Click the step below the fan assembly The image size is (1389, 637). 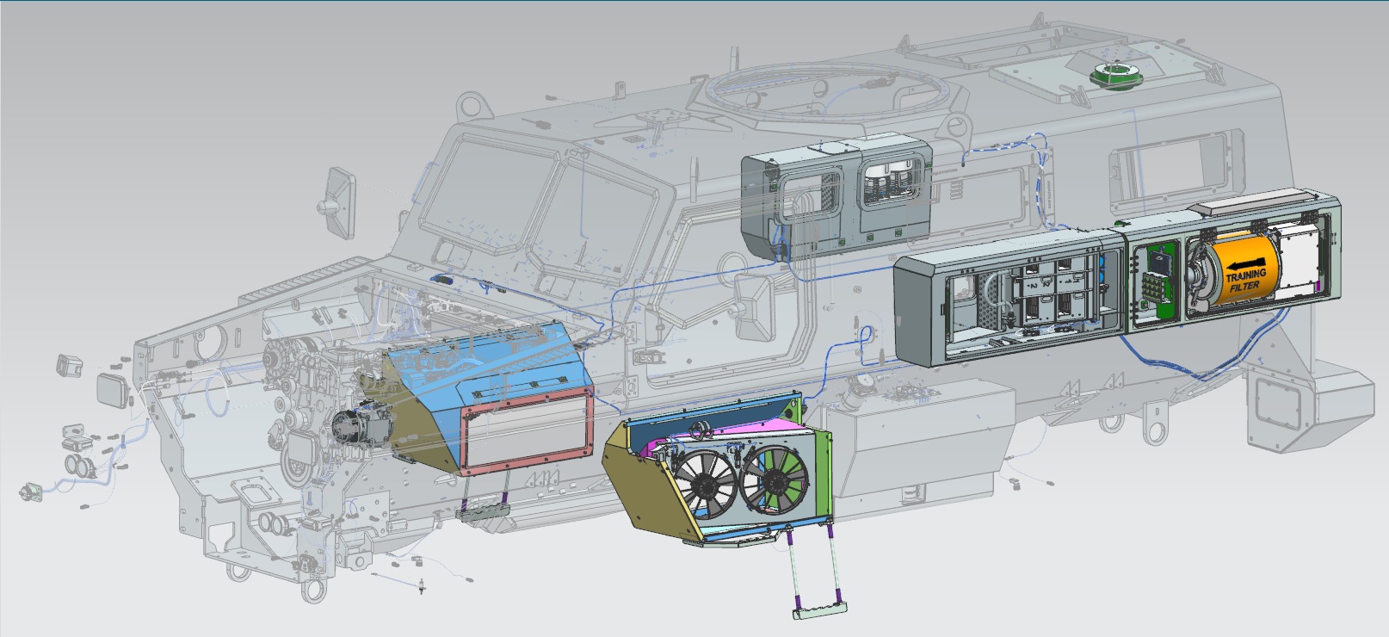pyautogui.click(x=818, y=610)
